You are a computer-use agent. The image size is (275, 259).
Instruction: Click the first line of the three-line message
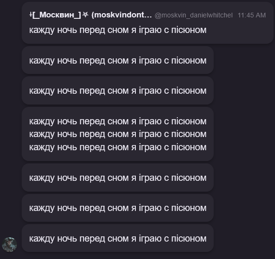click(117, 121)
